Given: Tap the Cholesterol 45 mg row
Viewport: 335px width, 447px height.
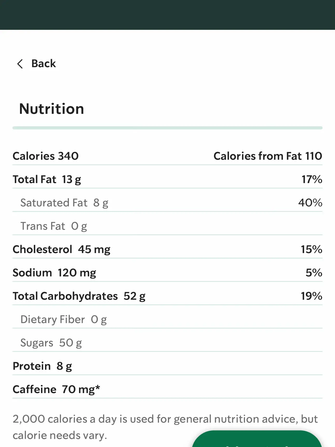Looking at the screenshot, I should (167, 249).
